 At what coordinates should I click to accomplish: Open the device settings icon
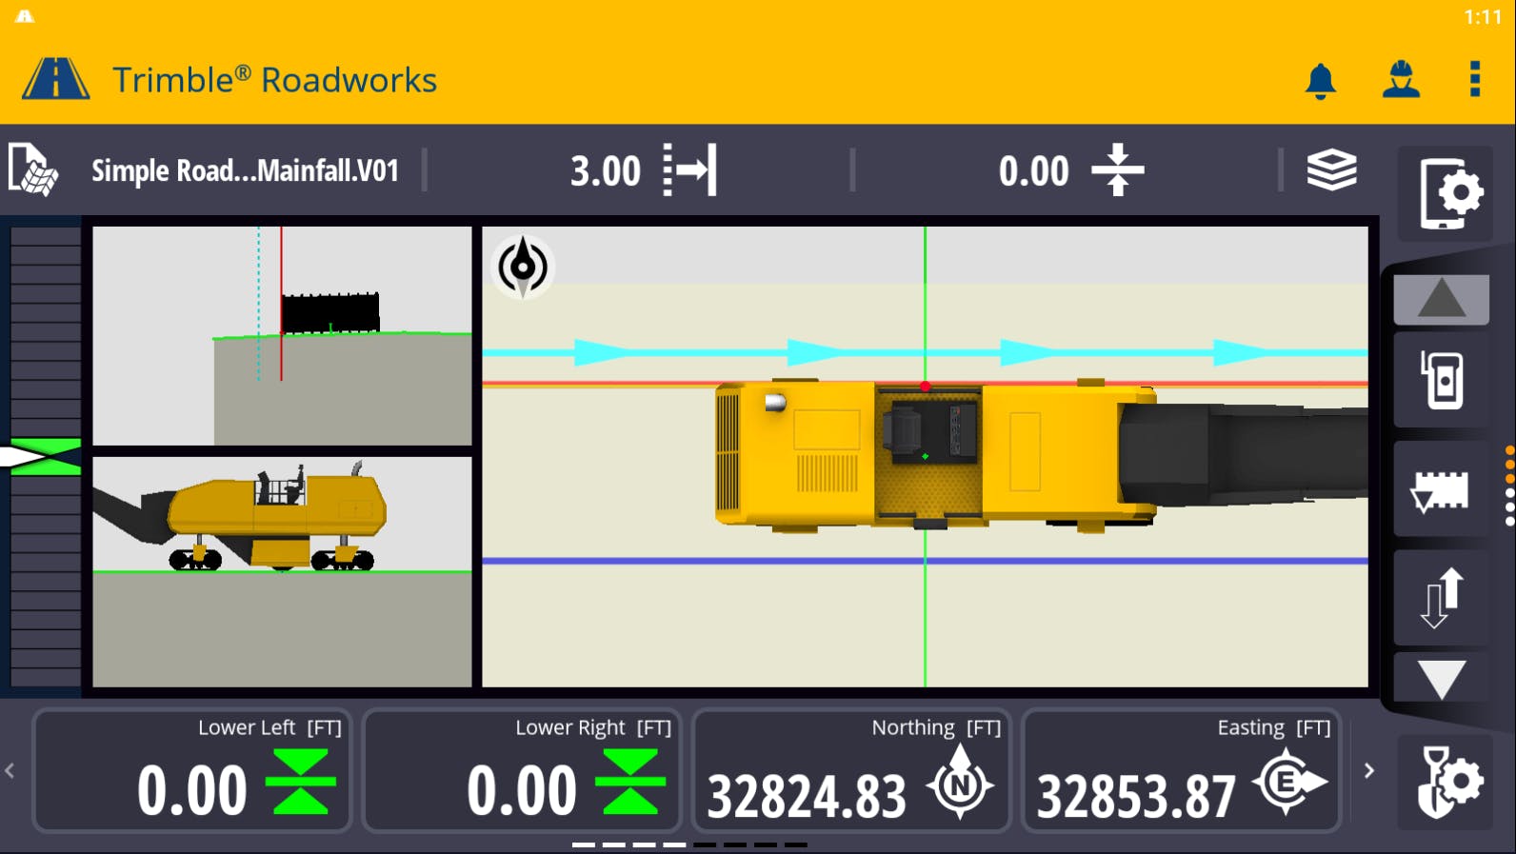(x=1446, y=193)
